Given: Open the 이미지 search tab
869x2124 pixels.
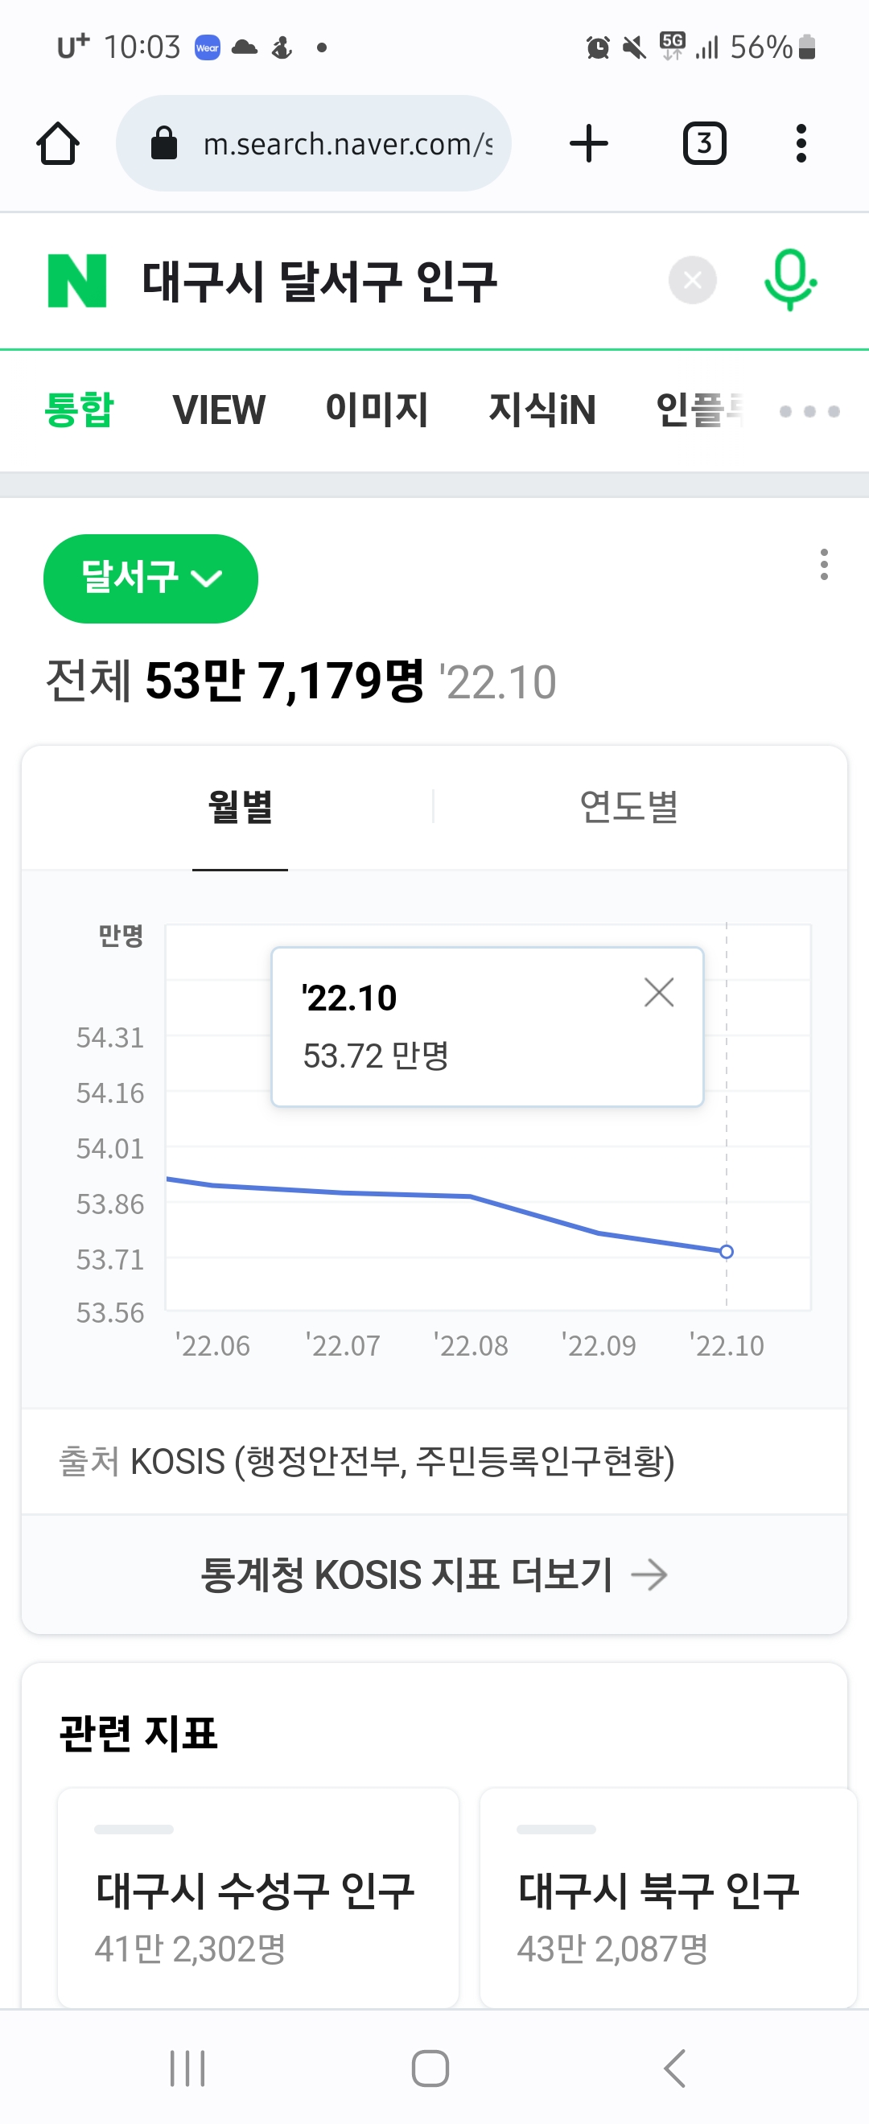Looking at the screenshot, I should click(377, 410).
